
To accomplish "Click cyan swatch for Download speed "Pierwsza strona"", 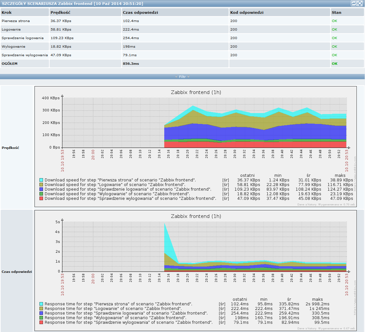I will 41,180.
